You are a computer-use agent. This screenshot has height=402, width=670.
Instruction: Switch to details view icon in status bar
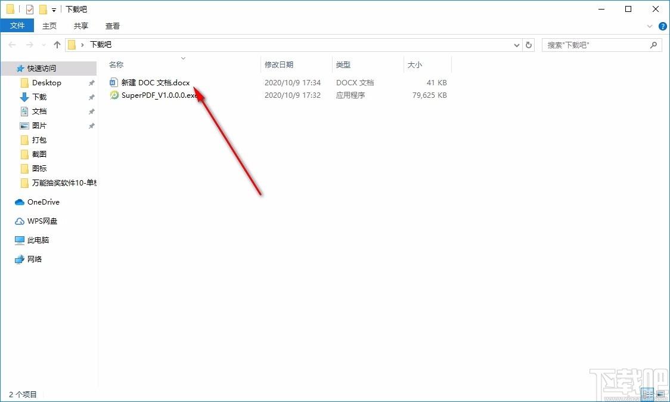(648, 394)
